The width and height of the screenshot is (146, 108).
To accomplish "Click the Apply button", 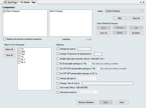I will tap(106, 102).
